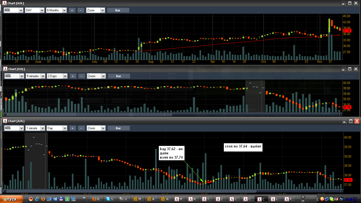Click plus button in the 1 minute chart

tap(73, 128)
